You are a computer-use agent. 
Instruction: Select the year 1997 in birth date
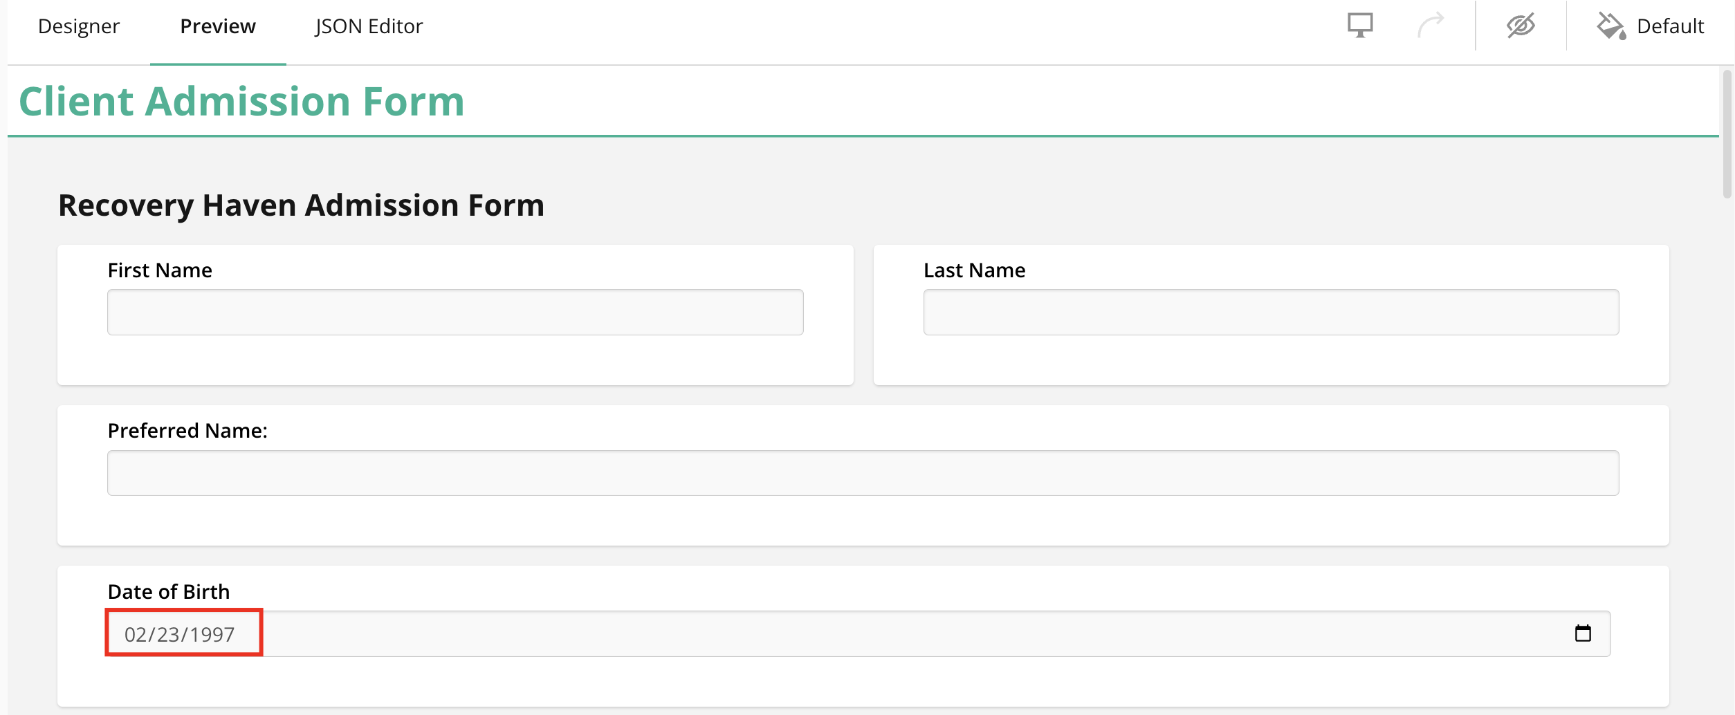(x=212, y=635)
